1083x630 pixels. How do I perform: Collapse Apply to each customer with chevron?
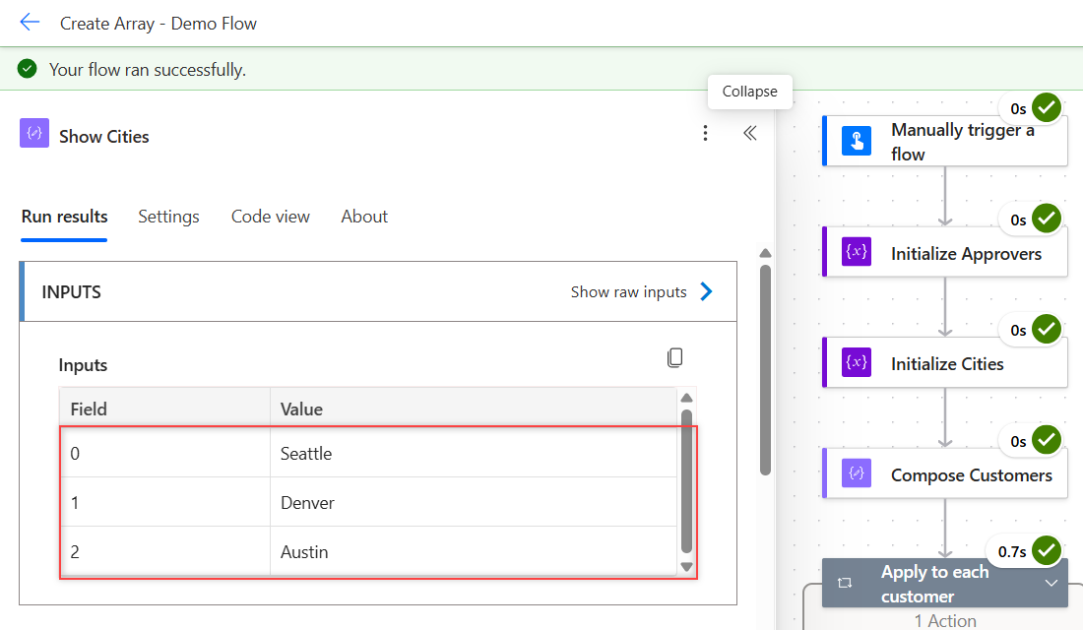pos(1051,583)
